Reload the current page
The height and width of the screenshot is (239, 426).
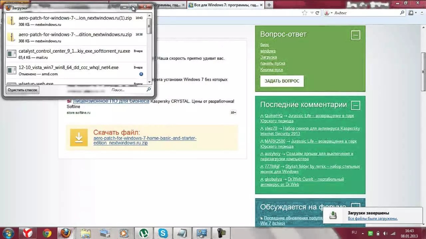click(318, 13)
